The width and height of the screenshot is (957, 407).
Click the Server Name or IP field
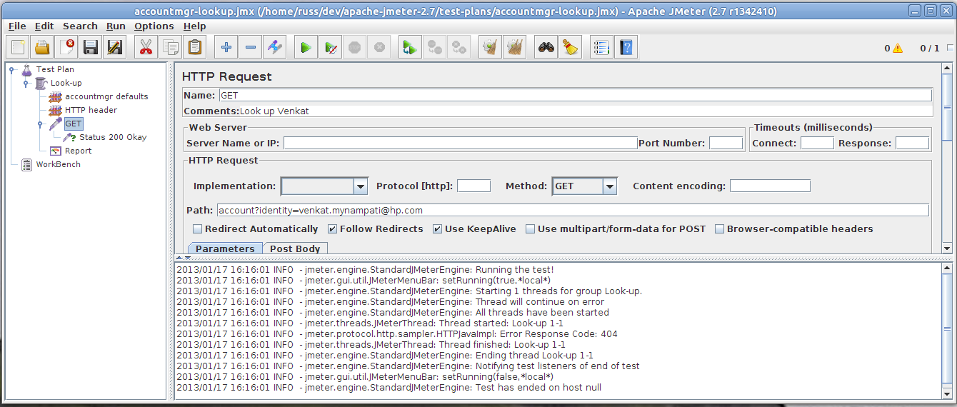(460, 143)
